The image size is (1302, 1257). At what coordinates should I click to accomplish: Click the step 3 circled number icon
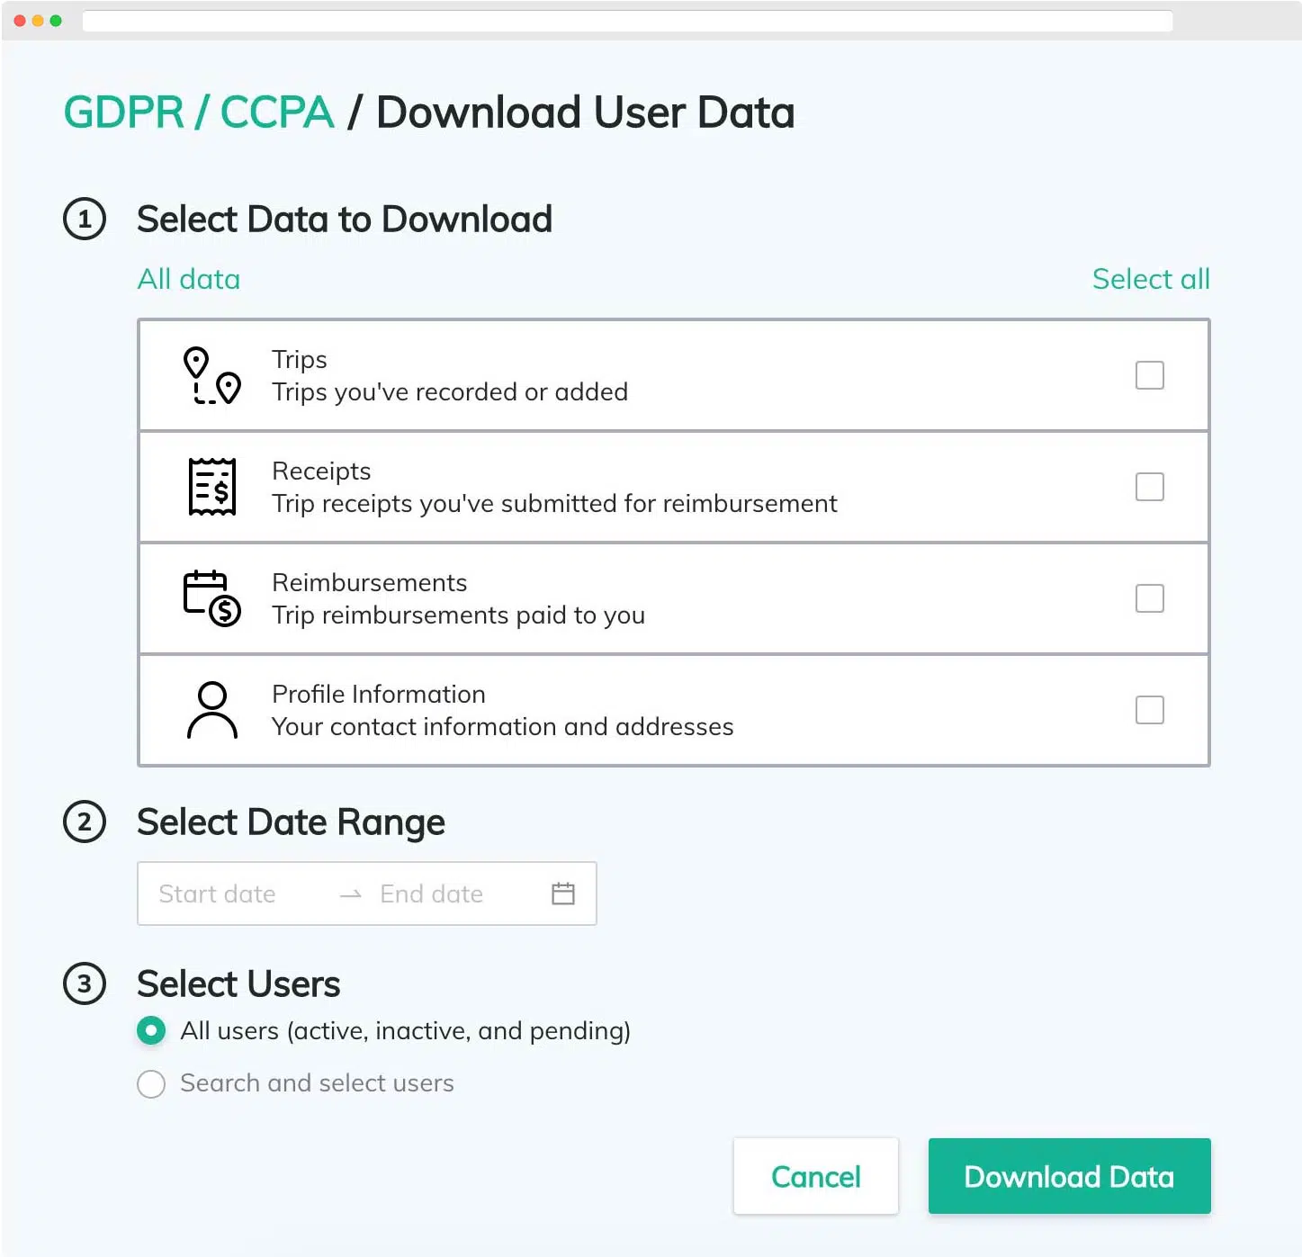[85, 983]
